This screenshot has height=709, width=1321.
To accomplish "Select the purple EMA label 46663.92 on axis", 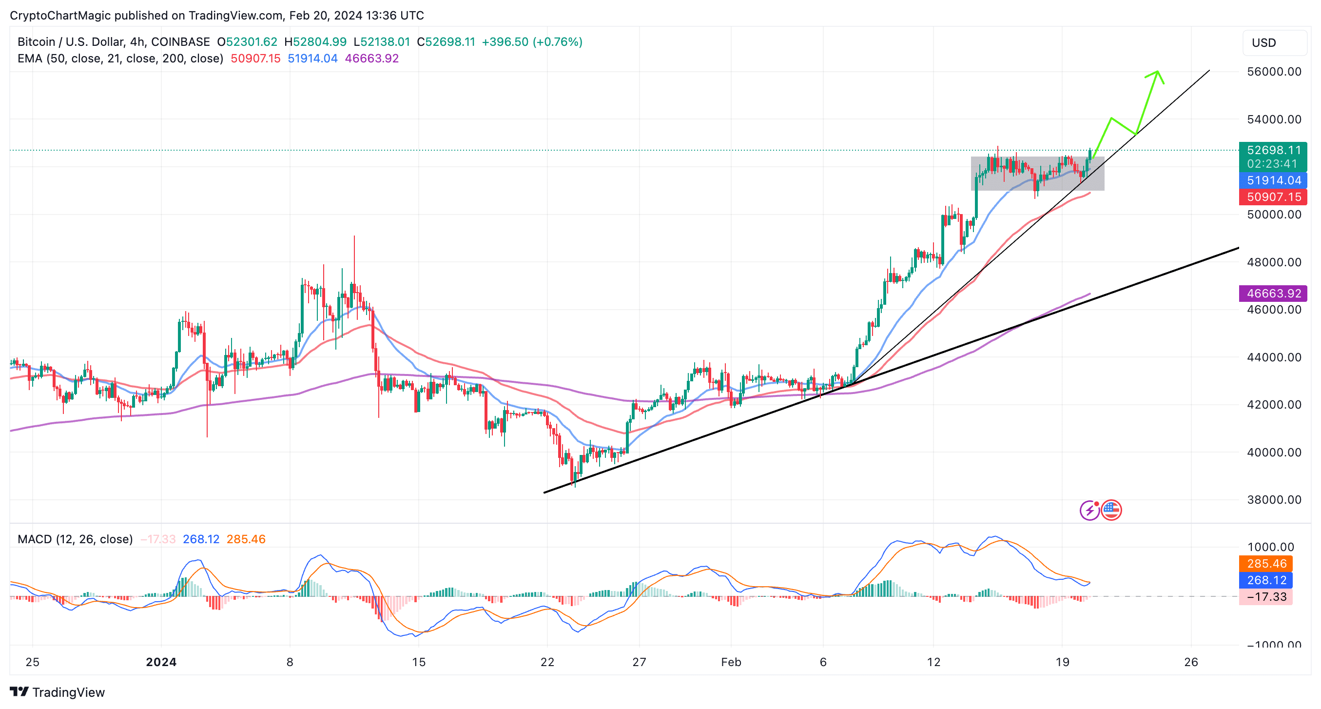I will coord(1273,294).
